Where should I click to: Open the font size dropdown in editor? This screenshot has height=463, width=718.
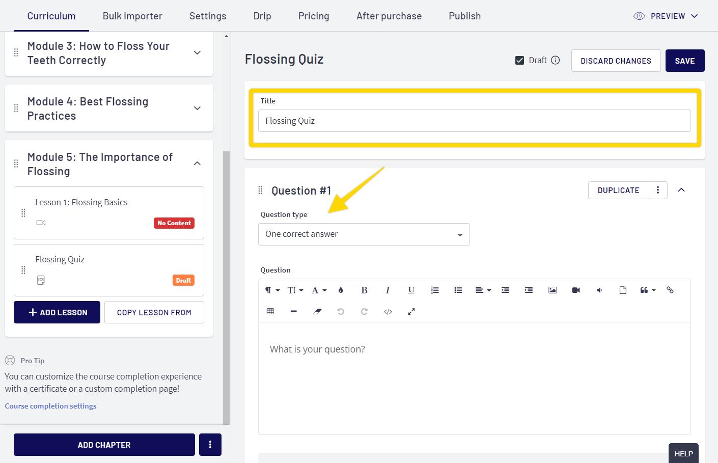click(295, 290)
